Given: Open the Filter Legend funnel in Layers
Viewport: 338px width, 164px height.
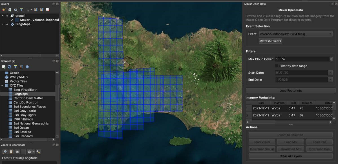Looking at the screenshot, I should [x=21, y=10].
